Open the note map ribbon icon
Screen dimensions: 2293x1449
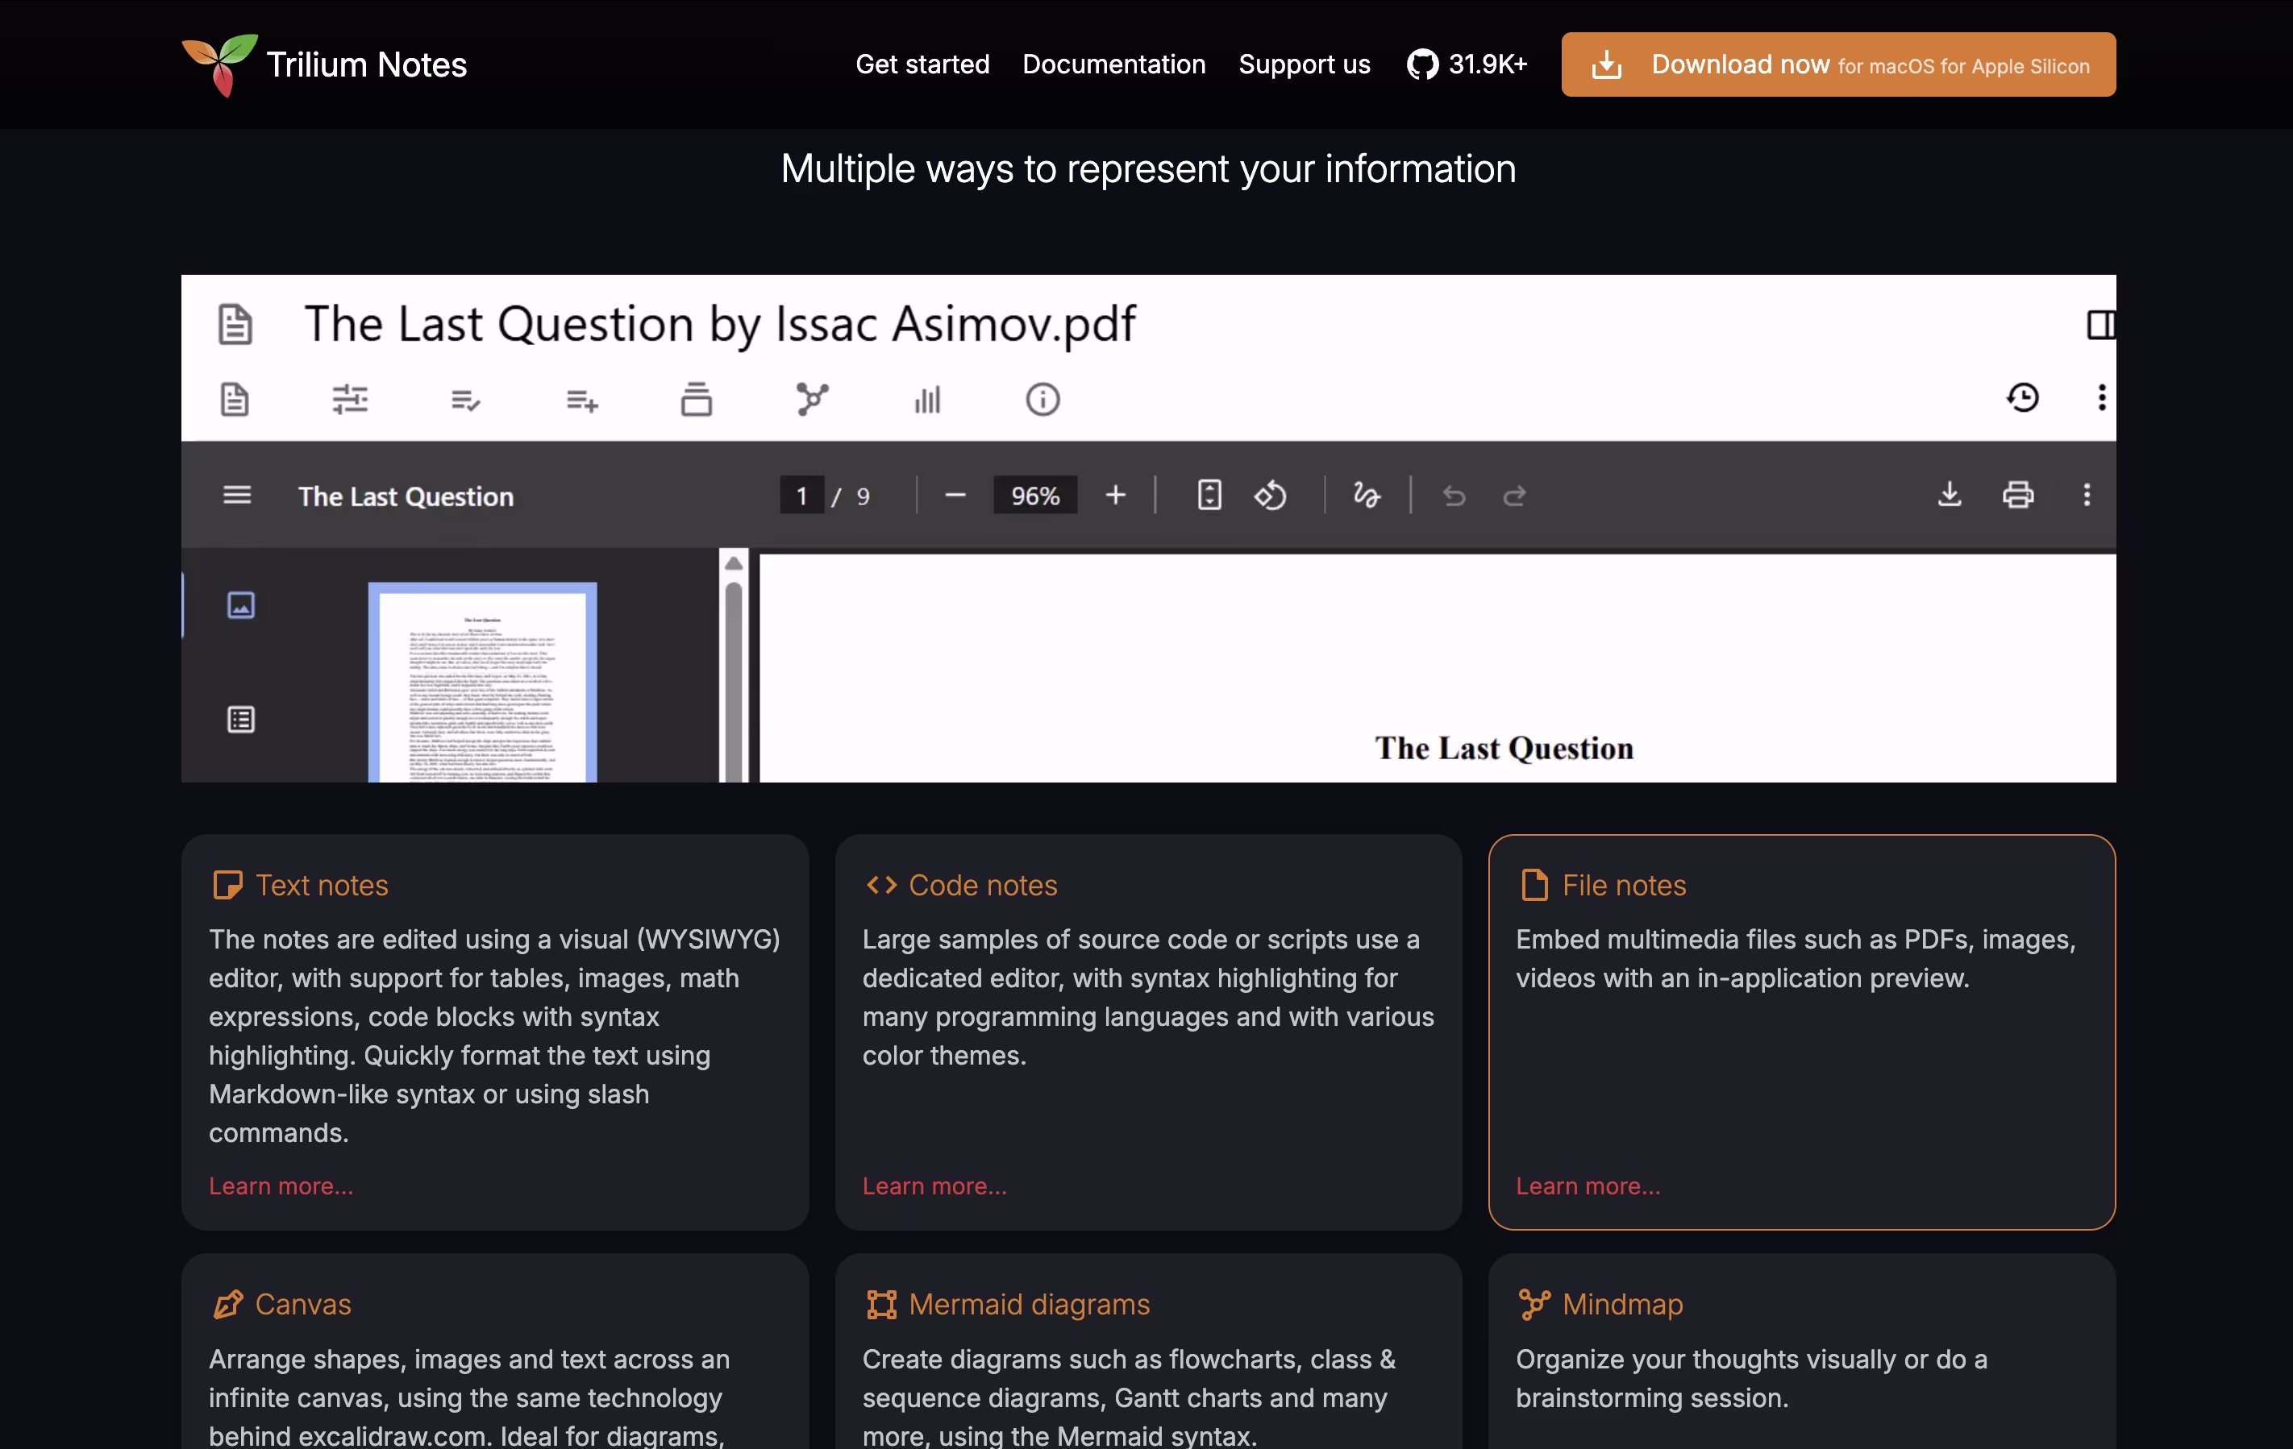811,399
